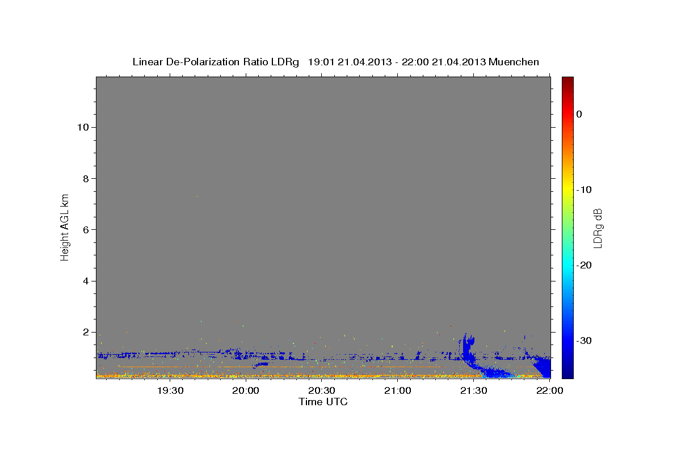Click the "Height AGL km" axis label
The height and width of the screenshot is (454, 681).
tap(65, 226)
